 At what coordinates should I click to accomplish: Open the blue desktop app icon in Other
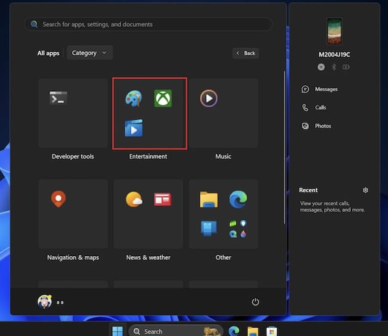click(208, 229)
